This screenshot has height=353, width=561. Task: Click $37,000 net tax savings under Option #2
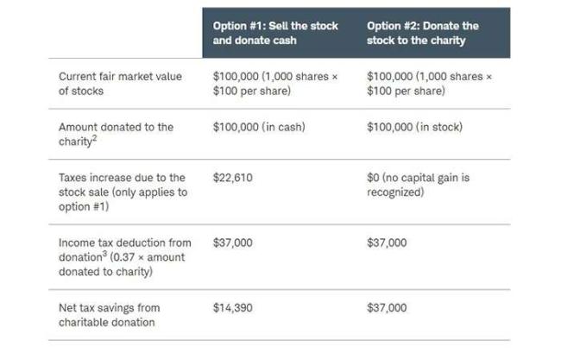click(387, 308)
